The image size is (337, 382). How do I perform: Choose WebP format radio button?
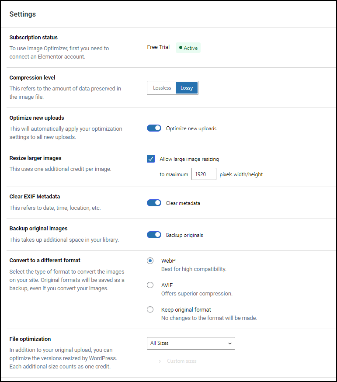(150, 260)
